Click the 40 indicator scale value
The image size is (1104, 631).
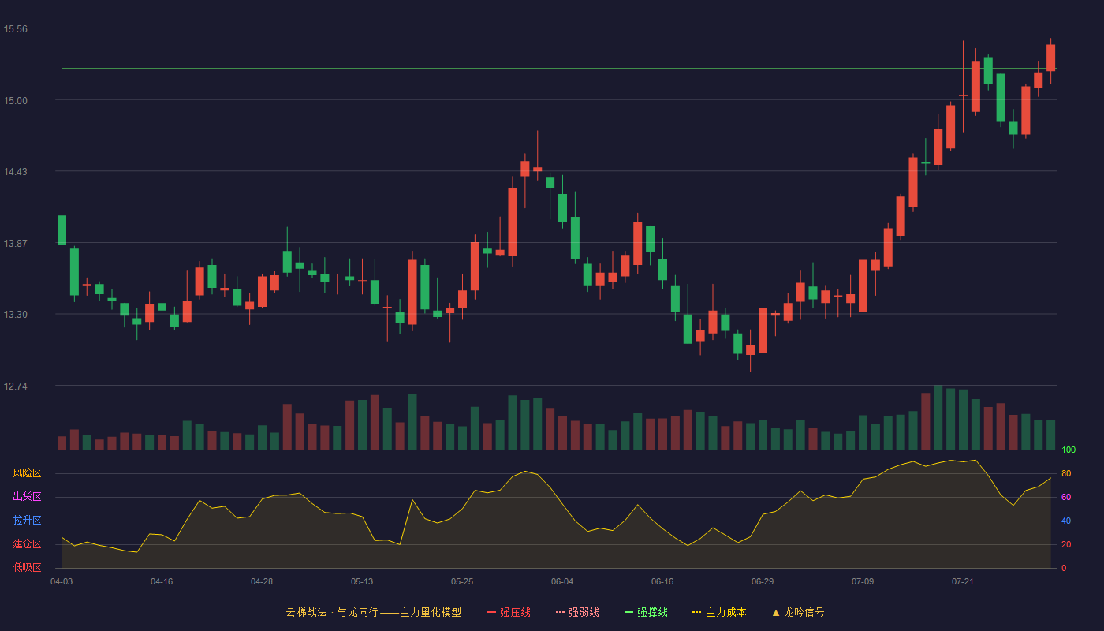(1066, 521)
